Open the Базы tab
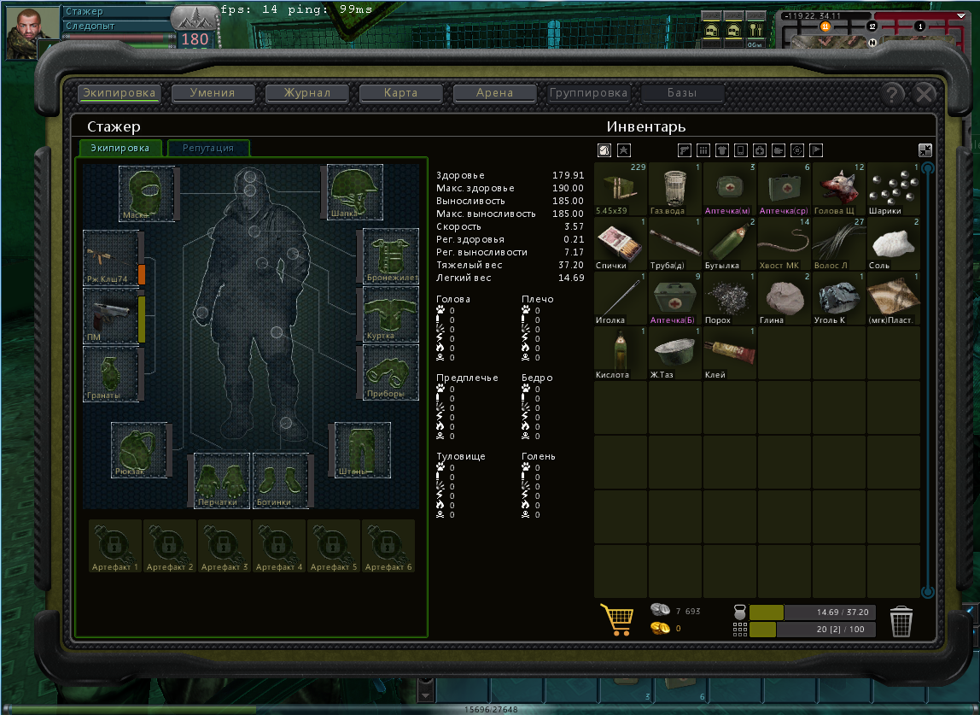The height and width of the screenshot is (715, 980). point(682,93)
